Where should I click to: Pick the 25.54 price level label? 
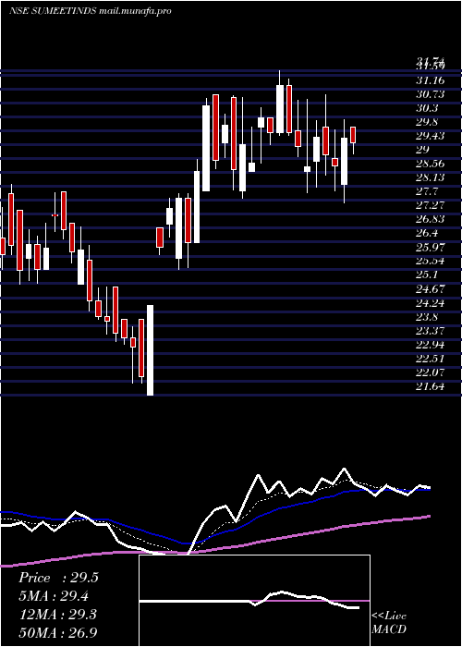point(431,262)
